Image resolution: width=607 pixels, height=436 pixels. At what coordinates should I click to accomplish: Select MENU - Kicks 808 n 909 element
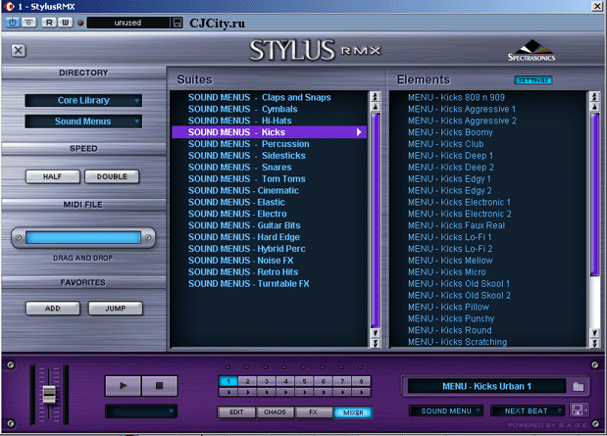(456, 98)
